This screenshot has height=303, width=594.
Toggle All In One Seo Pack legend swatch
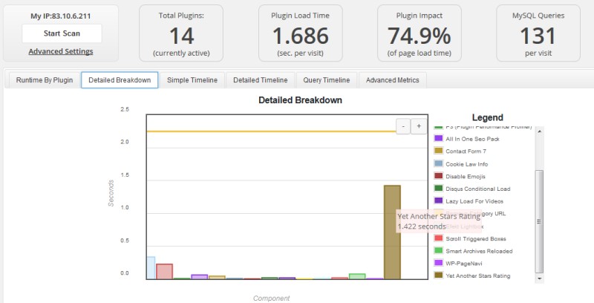coord(438,139)
